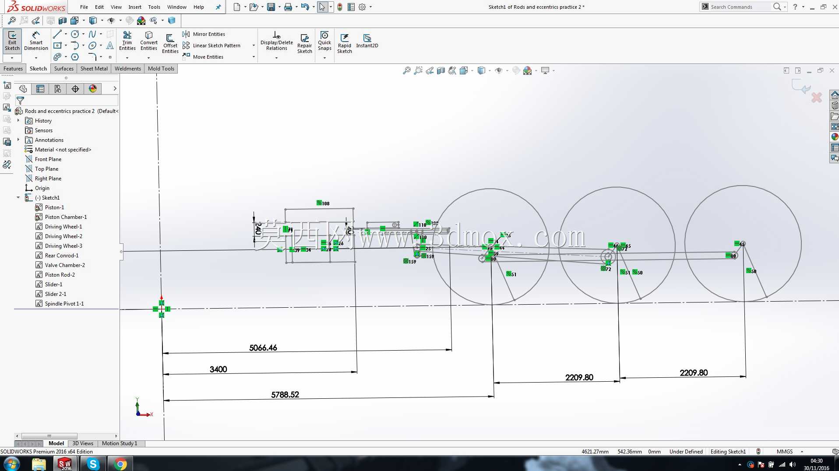The height and width of the screenshot is (471, 839).
Task: Open the Mold Tools tab
Action: point(161,69)
